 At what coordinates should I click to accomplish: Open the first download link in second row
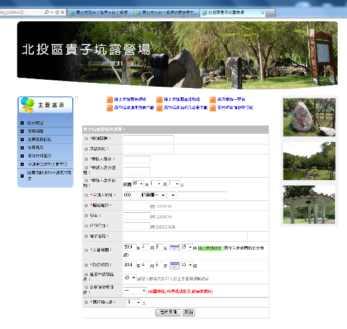click(x=134, y=108)
